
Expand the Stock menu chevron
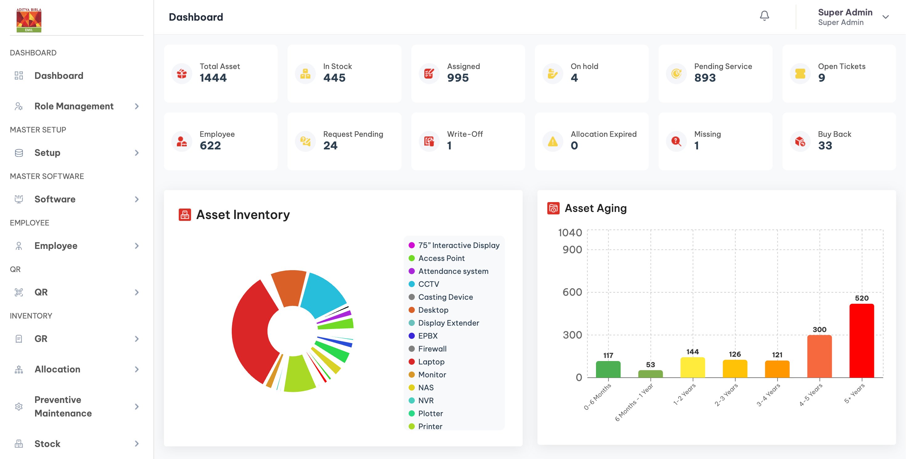pyautogui.click(x=137, y=444)
